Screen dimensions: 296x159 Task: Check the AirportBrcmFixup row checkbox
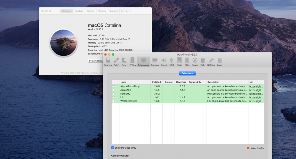[x=113, y=87]
